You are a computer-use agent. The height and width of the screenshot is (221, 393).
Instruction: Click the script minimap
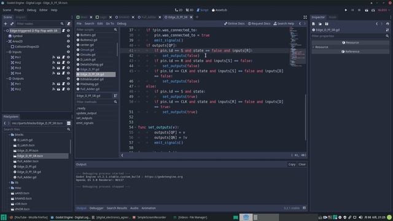[297, 47]
